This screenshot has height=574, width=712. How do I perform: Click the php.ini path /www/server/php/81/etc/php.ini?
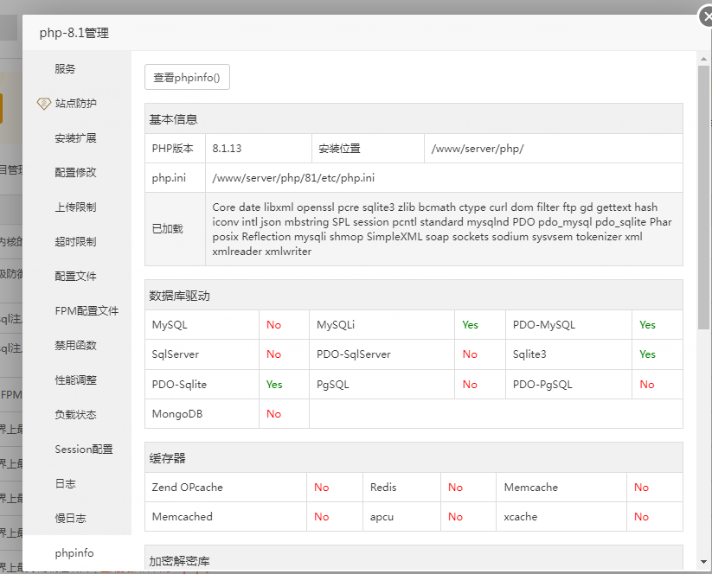point(294,178)
